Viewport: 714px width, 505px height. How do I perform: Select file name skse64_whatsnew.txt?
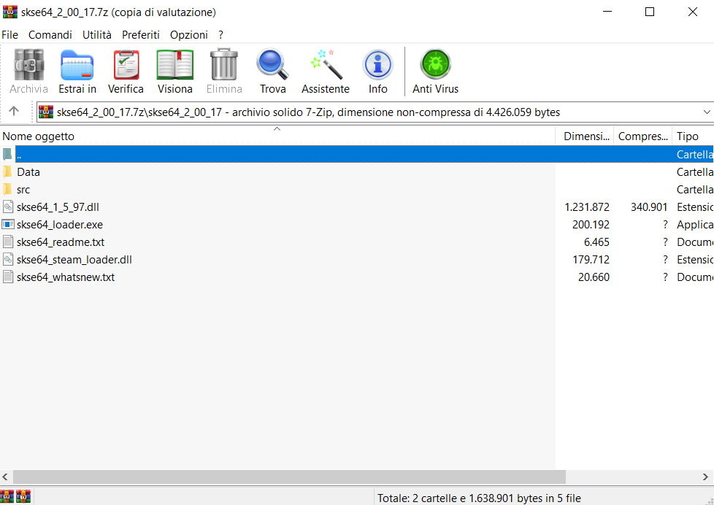point(66,277)
